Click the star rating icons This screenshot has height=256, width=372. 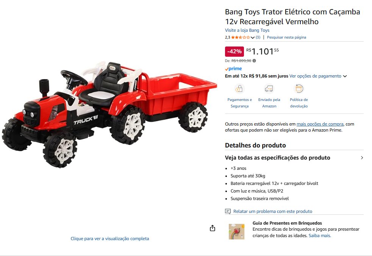point(240,37)
